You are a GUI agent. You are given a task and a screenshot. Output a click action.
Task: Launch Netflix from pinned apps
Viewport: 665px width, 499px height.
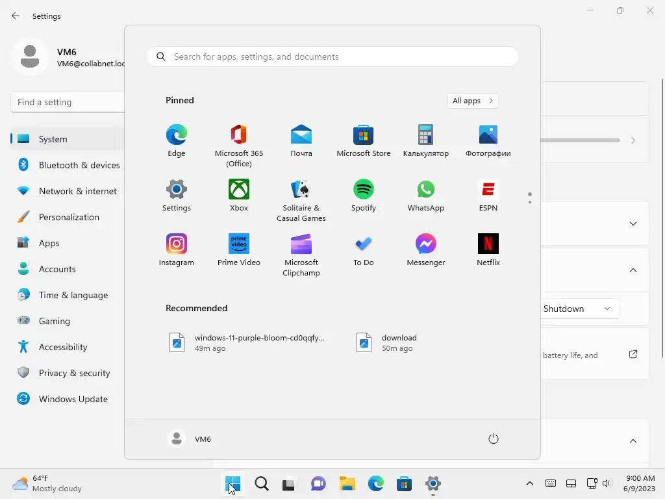488,250
